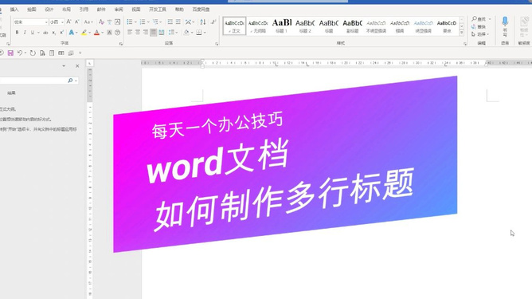
Task: Apply the No Spacing style
Action: (x=258, y=26)
